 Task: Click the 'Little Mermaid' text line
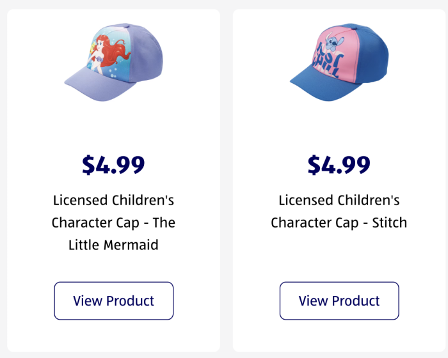point(113,245)
